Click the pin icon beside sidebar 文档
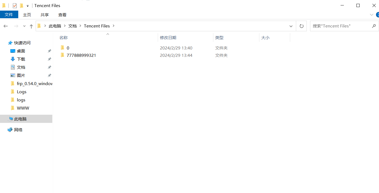This screenshot has width=379, height=193. tap(49, 67)
